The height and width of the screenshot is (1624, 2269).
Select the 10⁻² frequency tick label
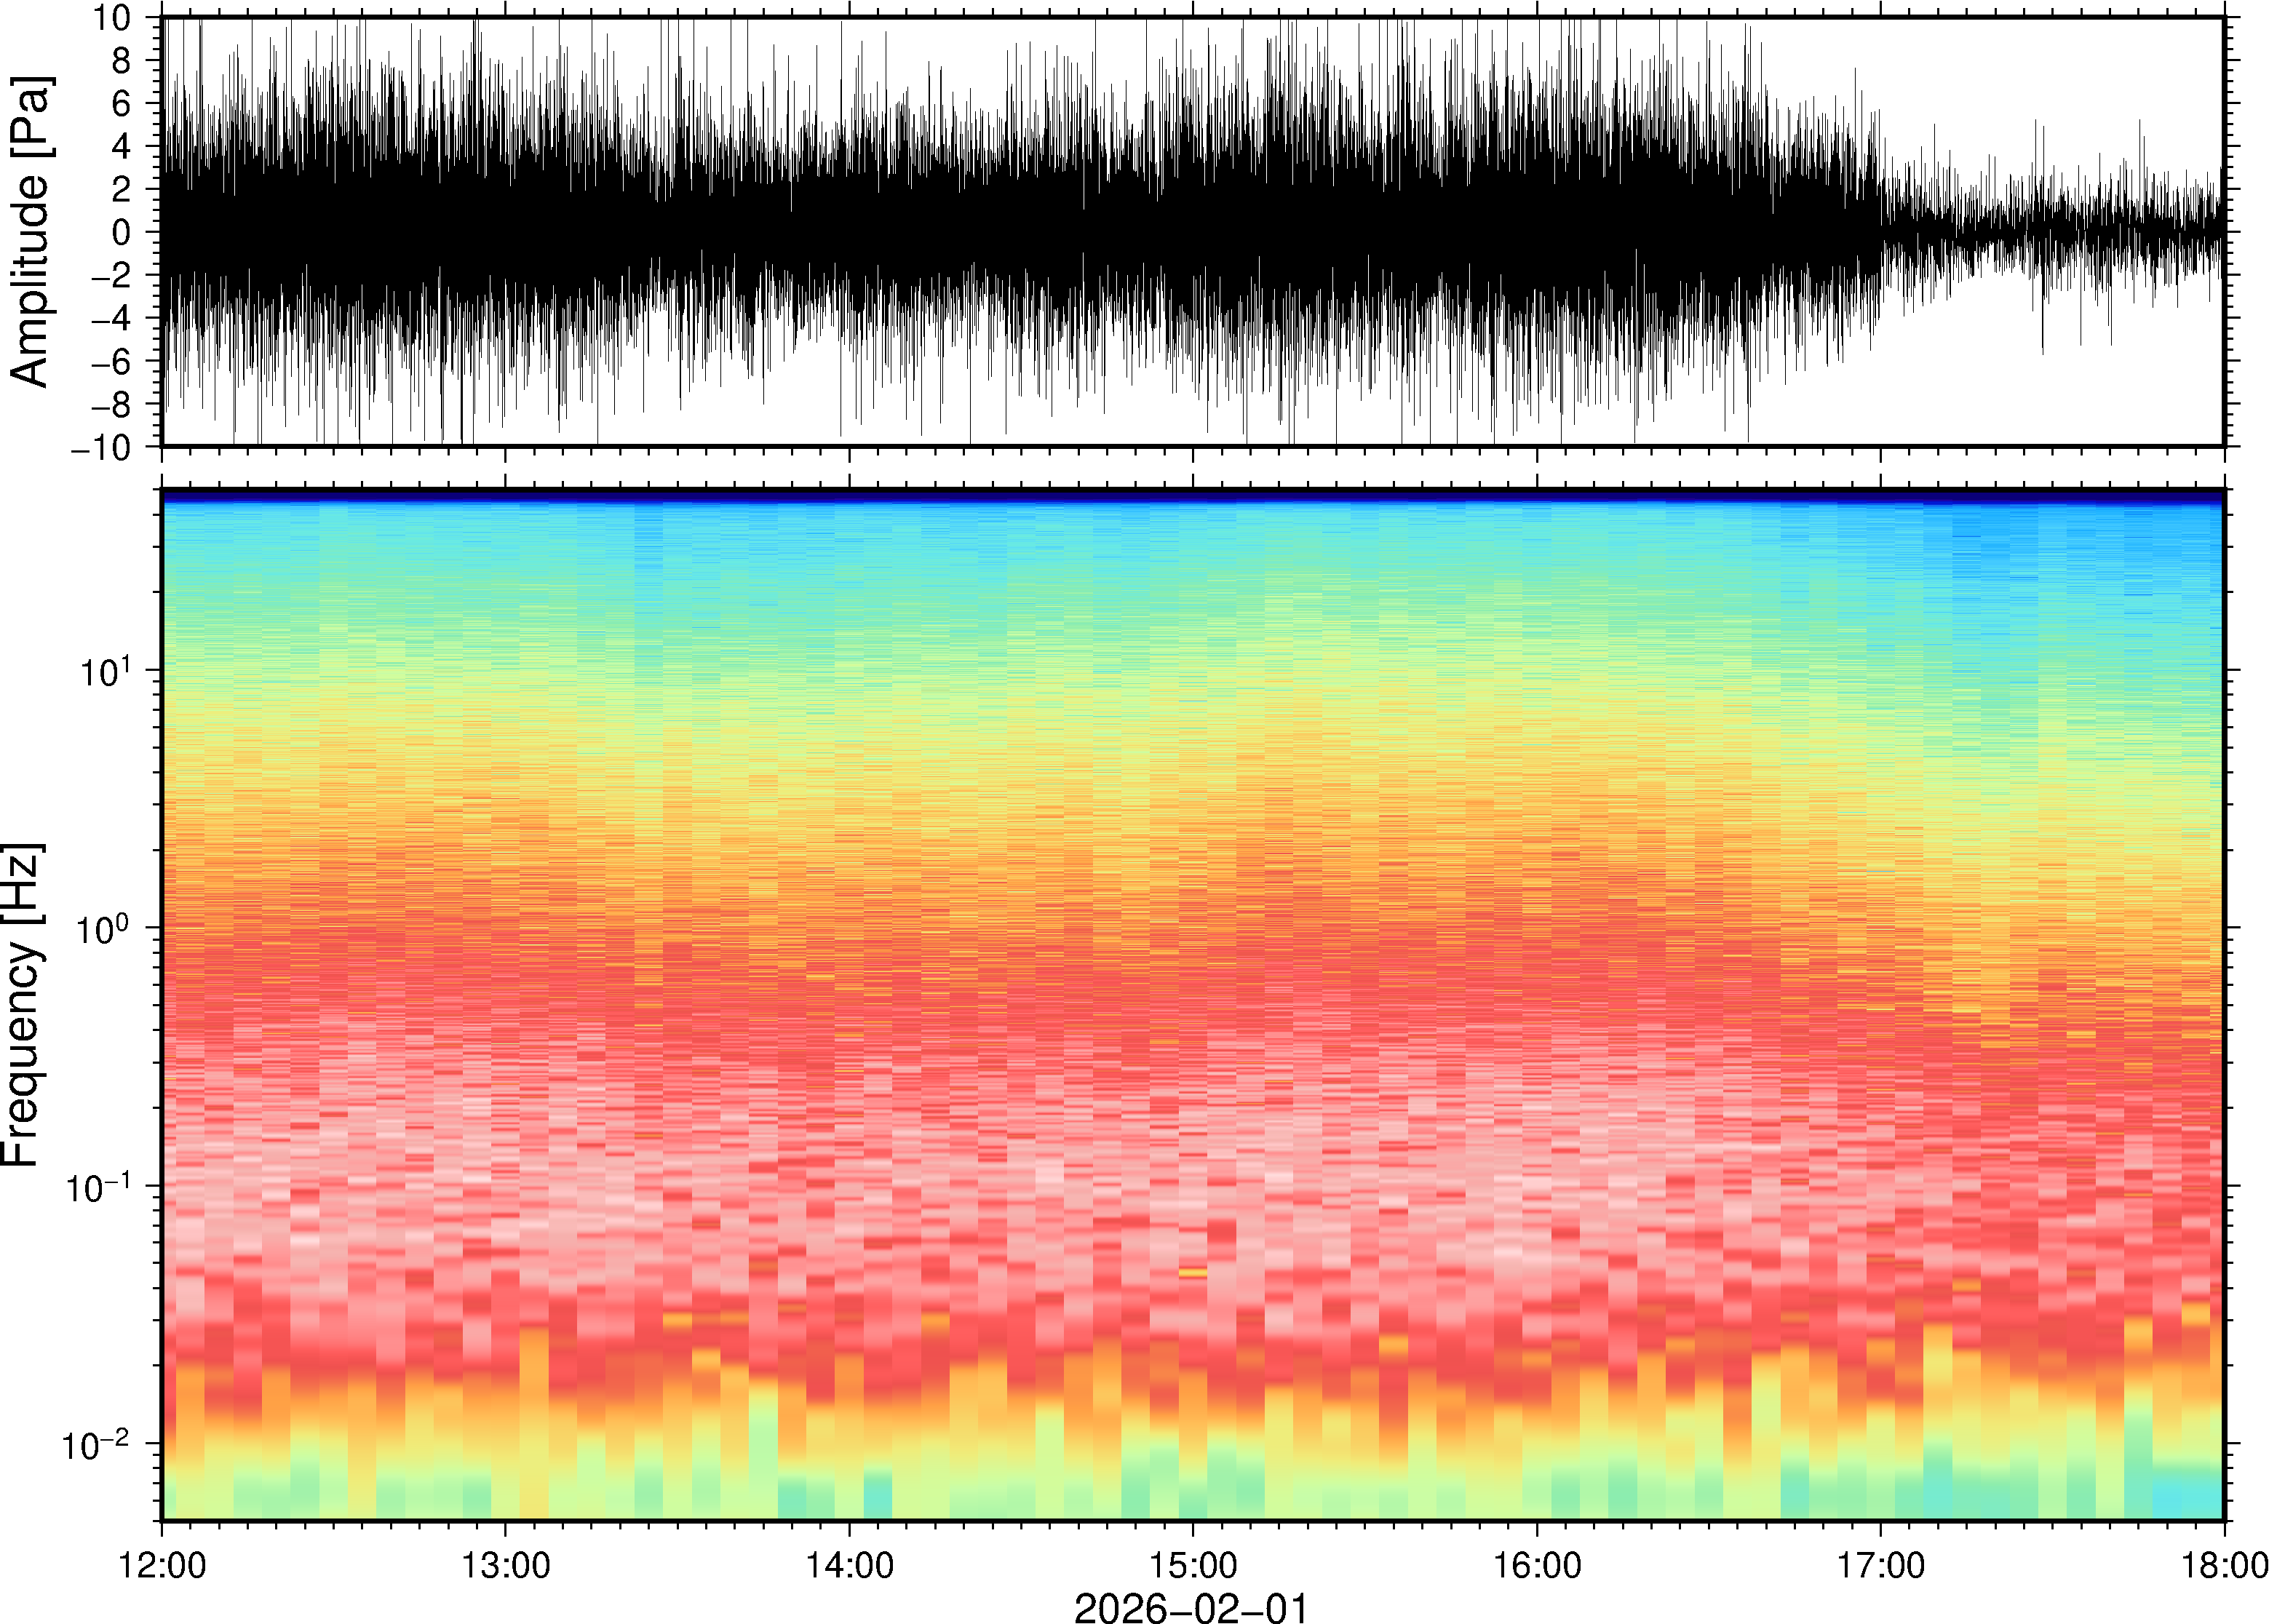[97, 1445]
